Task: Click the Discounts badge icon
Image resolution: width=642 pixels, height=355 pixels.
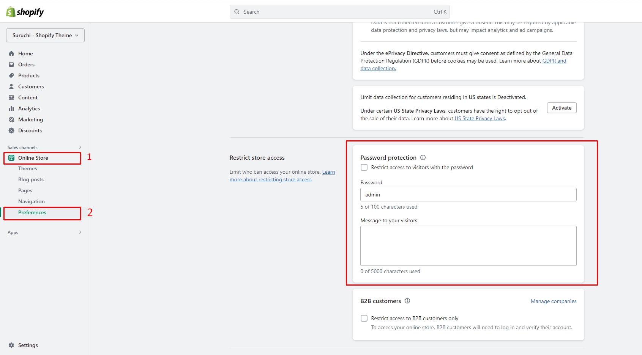Action: (x=11, y=130)
